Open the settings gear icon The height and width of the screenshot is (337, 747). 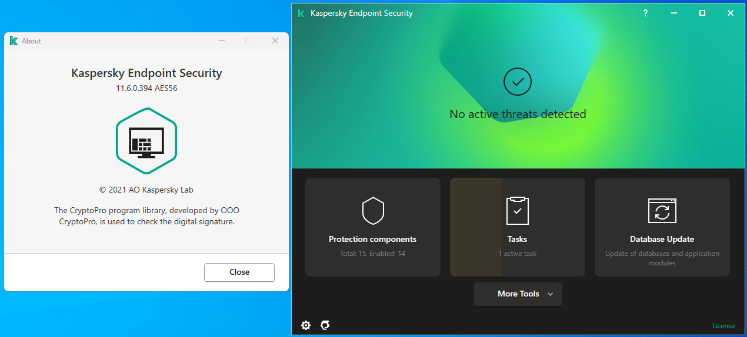coord(306,325)
